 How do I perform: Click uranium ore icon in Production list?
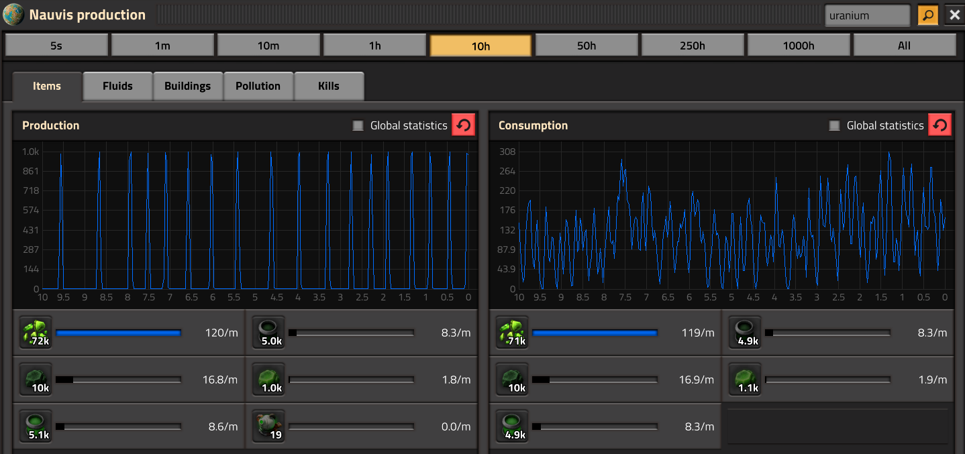tap(35, 333)
